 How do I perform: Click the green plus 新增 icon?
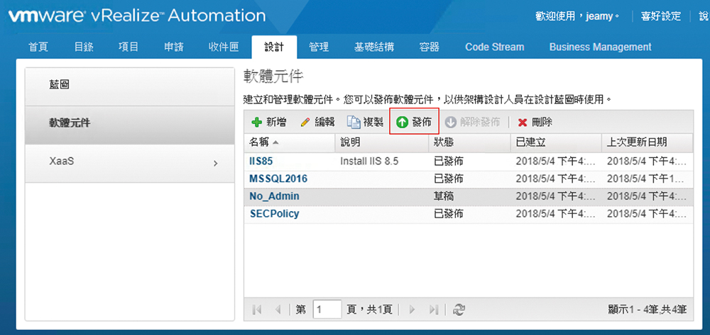(257, 122)
